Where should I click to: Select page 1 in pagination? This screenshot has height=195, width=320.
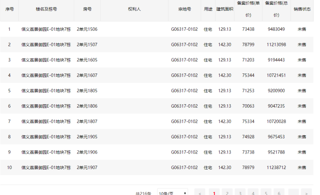pyautogui.click(x=214, y=193)
